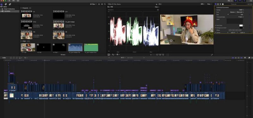Go to previous edit arrow above timeline
The width and height of the screenshot is (253, 118).
109,58
